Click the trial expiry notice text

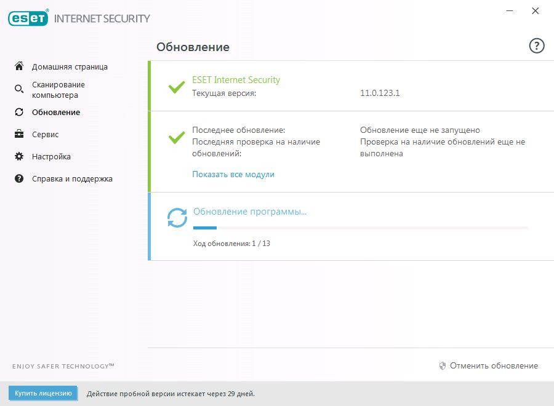pos(171,394)
